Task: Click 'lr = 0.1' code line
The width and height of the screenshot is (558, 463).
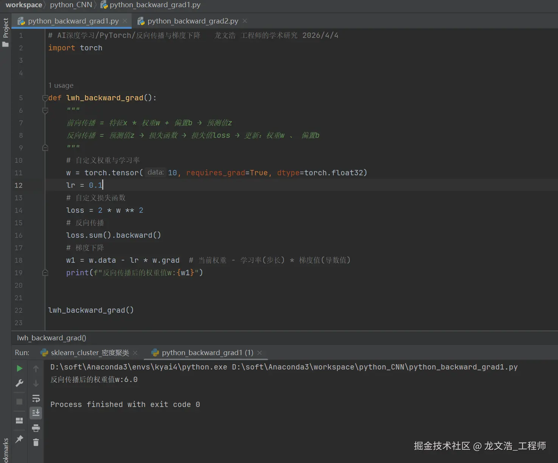Action: pos(84,185)
